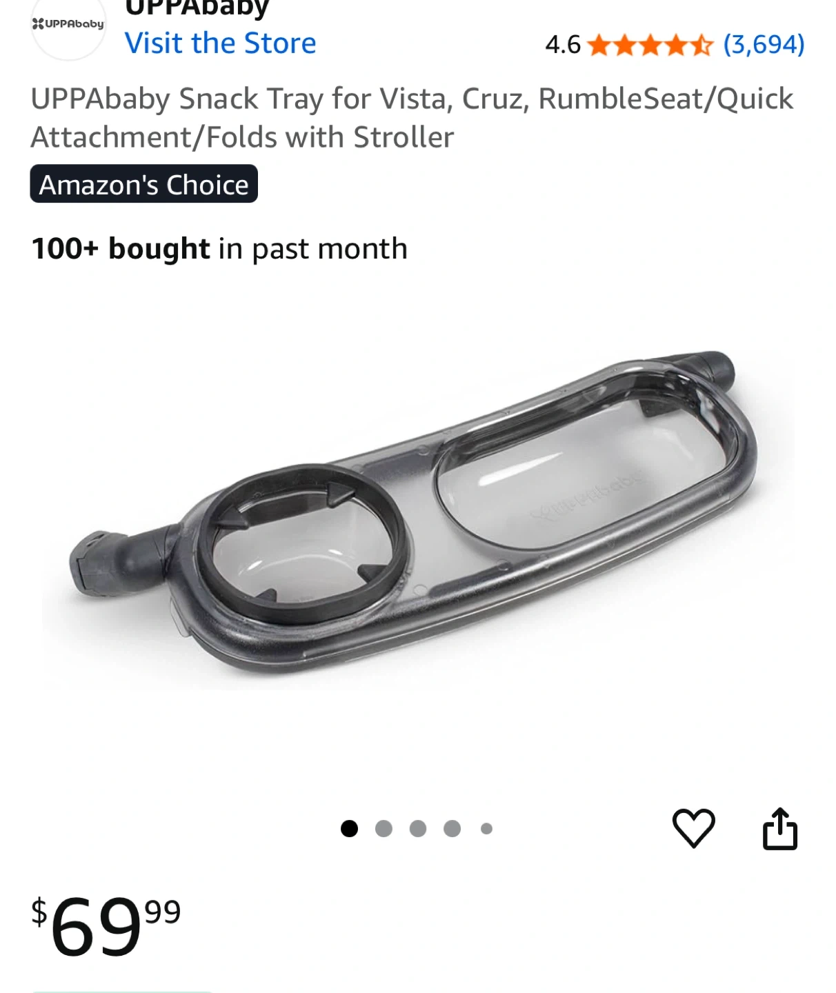Tap the half-filled fifth rating star
This screenshot has height=993, width=836.
[701, 46]
